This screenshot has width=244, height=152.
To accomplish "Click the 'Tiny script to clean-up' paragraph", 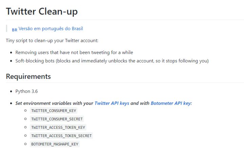I will (52, 41).
